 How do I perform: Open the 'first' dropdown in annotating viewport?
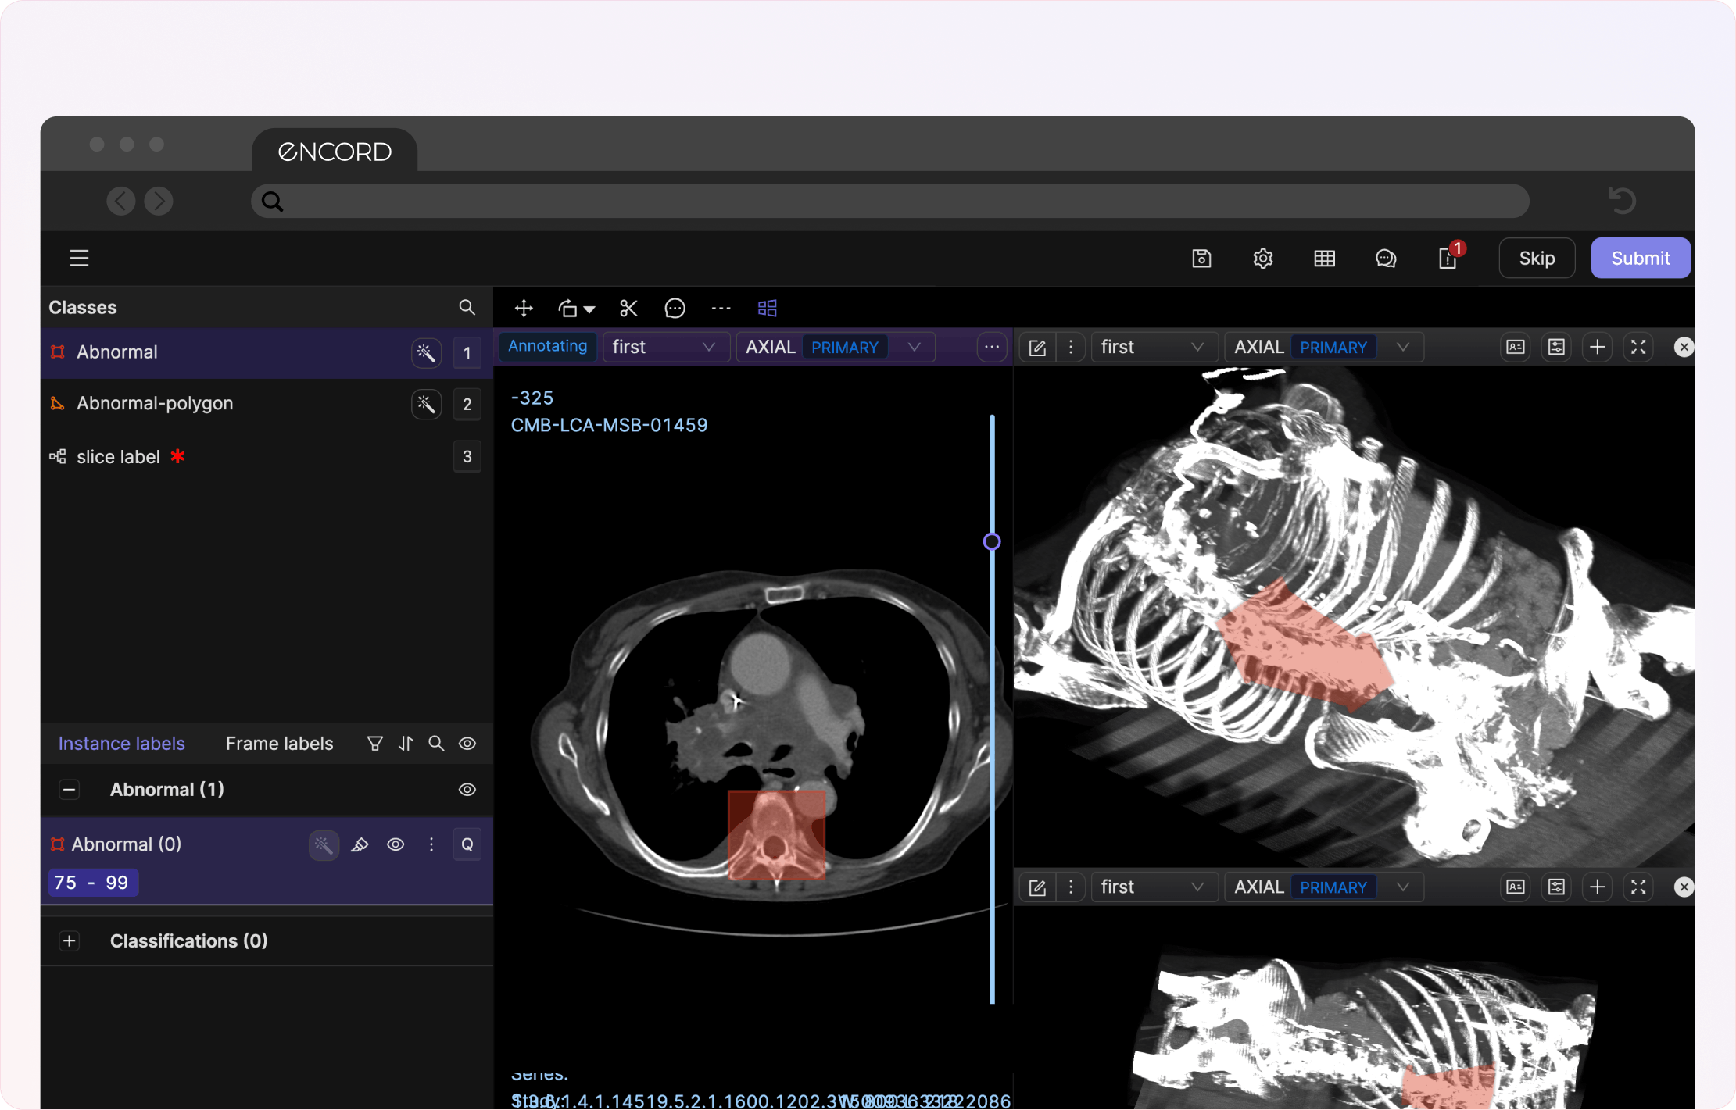click(664, 347)
